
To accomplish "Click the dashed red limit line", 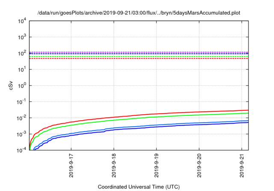I will pos(139,58).
